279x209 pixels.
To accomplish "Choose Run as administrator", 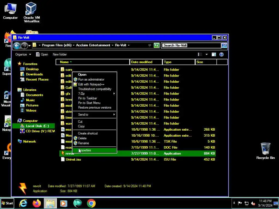I will tap(95, 79).
